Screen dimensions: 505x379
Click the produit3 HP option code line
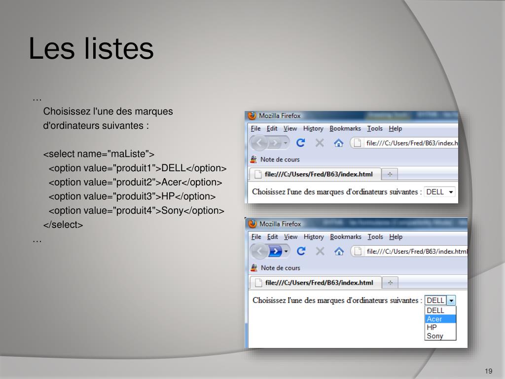click(x=132, y=196)
